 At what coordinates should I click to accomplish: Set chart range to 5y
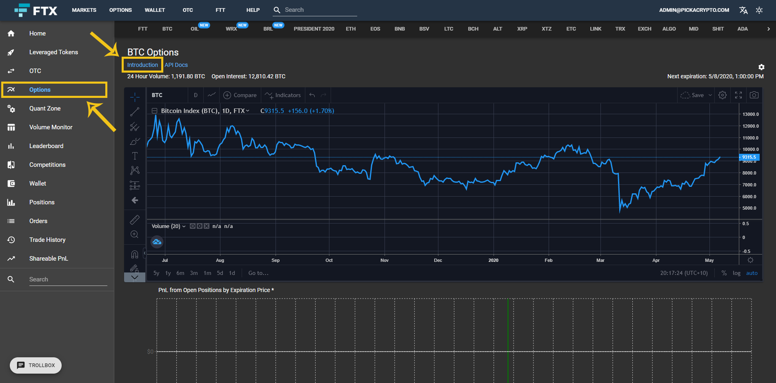click(x=156, y=273)
